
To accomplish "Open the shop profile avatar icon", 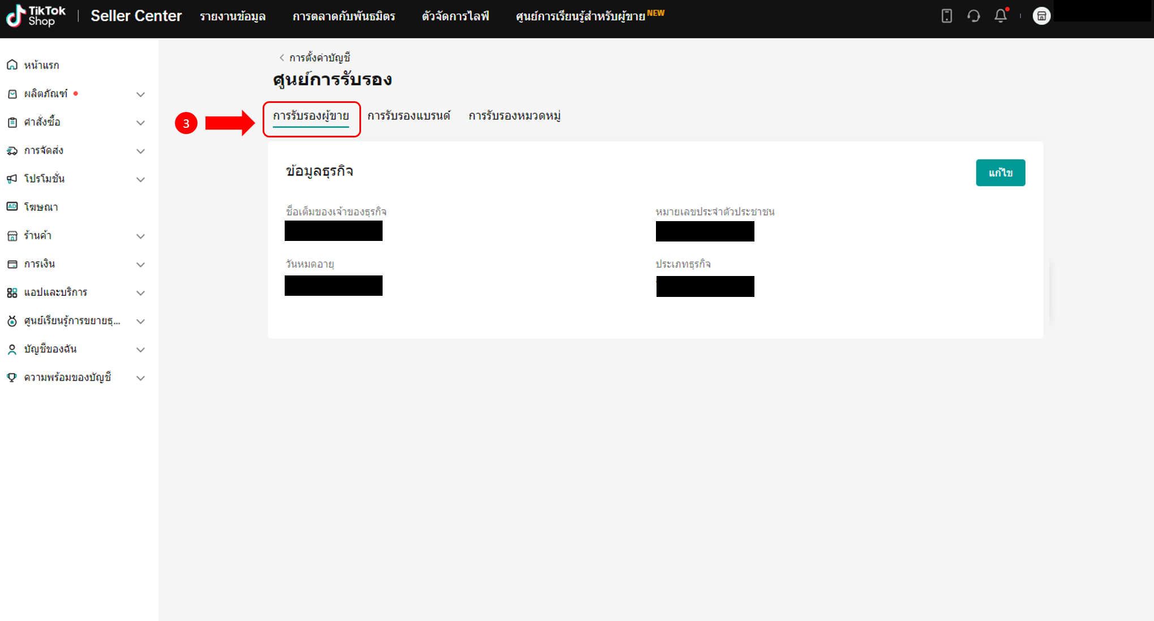I will (x=1041, y=16).
